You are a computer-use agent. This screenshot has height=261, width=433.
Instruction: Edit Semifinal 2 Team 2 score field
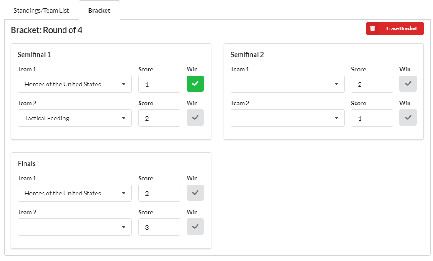pos(372,118)
